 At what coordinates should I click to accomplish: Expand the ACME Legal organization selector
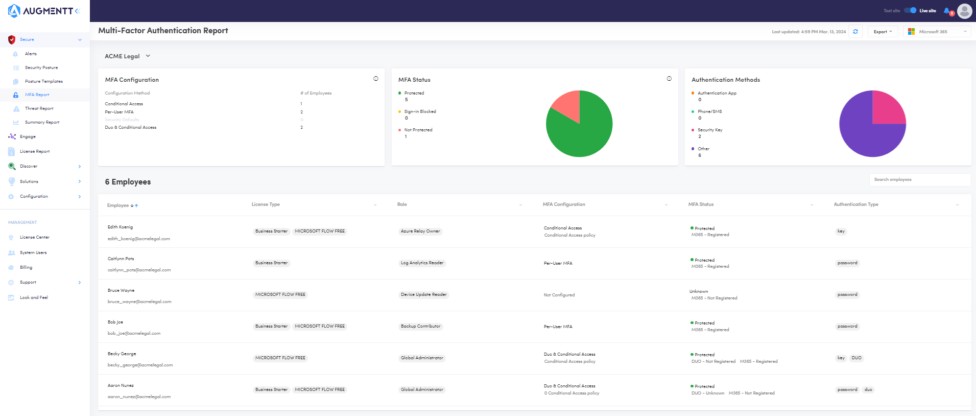(127, 56)
